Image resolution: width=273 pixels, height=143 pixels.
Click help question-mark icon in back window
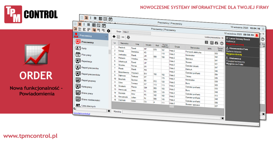coord(263,39)
